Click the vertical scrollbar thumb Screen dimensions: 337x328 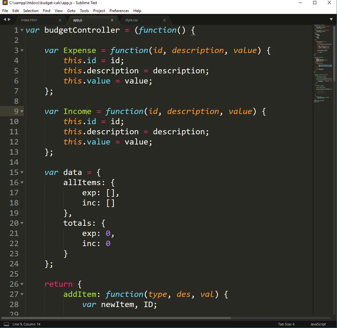tap(334, 53)
